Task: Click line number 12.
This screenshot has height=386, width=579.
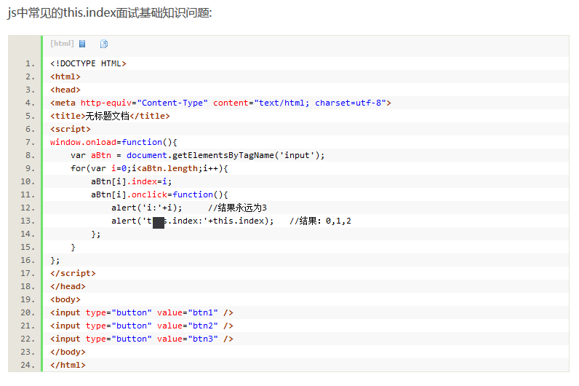Action: [x=28, y=208]
